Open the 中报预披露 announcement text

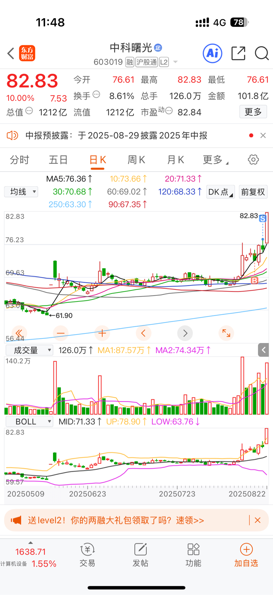click(x=116, y=135)
